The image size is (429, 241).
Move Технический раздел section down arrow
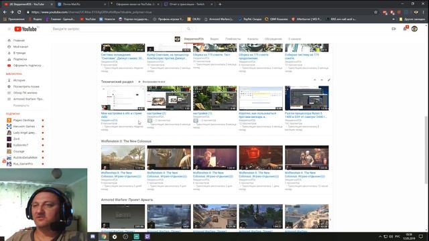322,80
